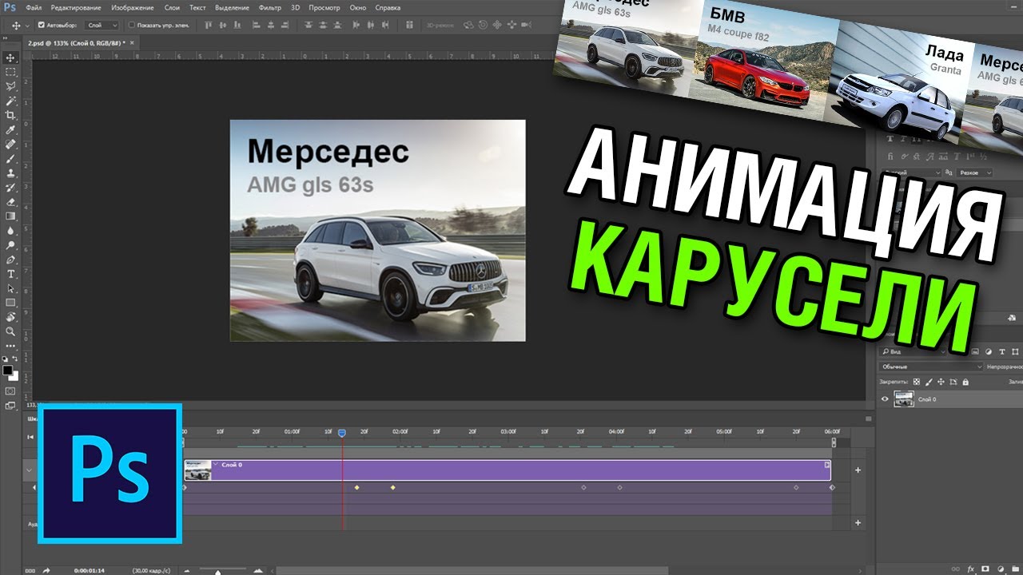Select the Gradient tool
This screenshot has width=1023, height=575.
tap(10, 216)
